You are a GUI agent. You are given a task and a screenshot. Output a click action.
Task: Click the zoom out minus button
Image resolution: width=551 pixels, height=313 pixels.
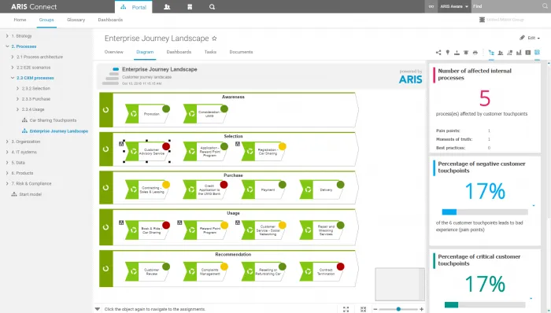[x=375, y=309]
